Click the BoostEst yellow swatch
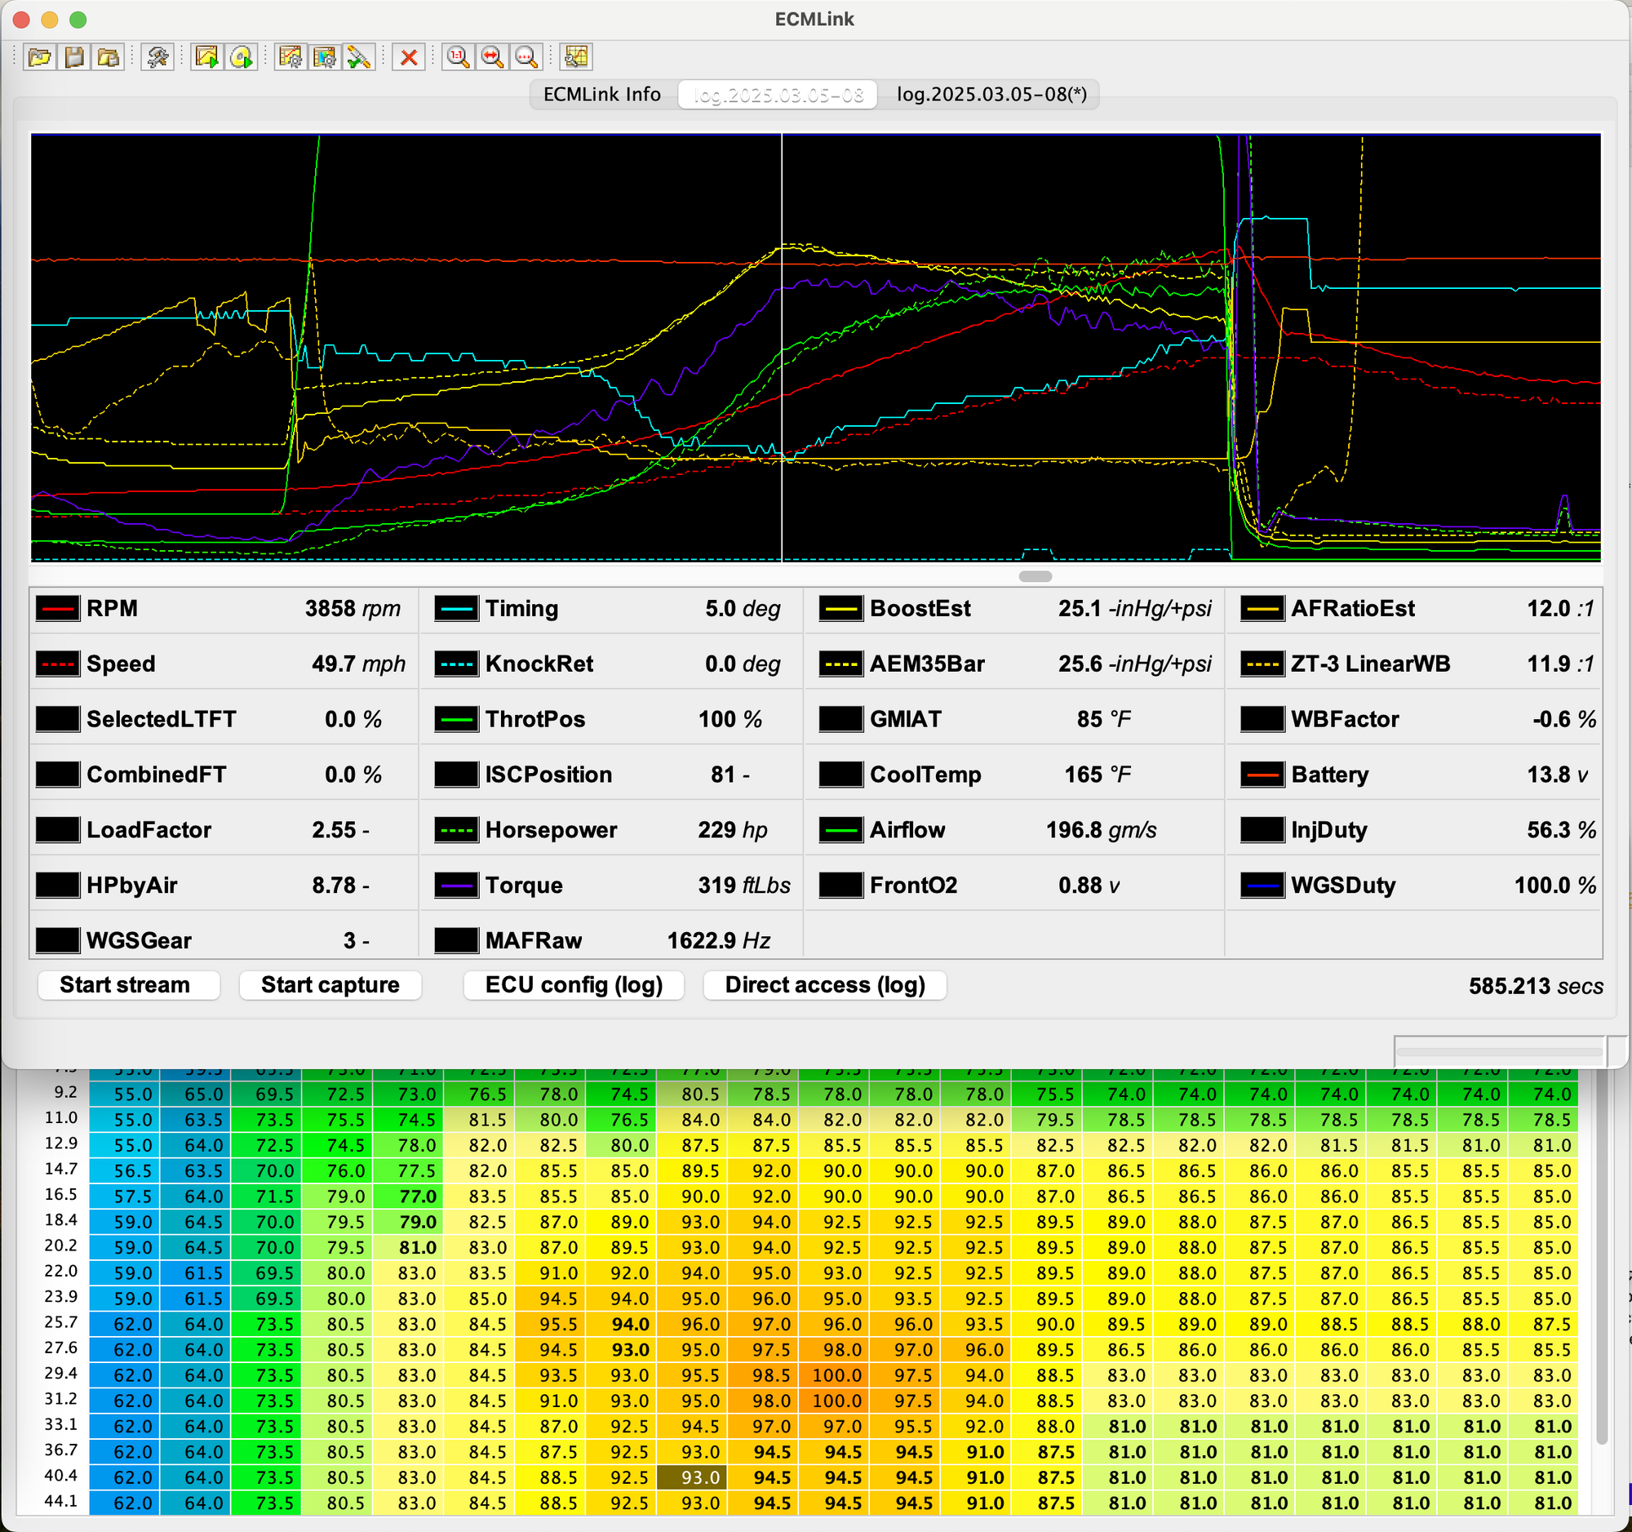This screenshot has height=1532, width=1632. 840,608
